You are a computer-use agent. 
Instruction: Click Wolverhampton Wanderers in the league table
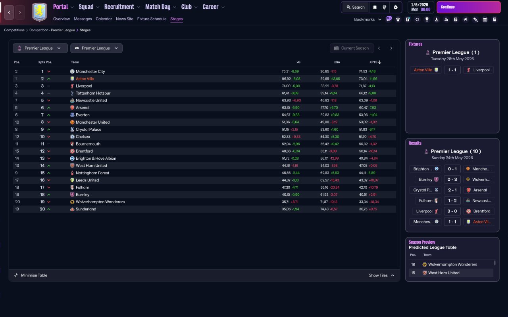100,202
